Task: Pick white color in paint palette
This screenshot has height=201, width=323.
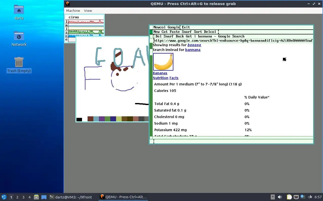Action: (85, 119)
